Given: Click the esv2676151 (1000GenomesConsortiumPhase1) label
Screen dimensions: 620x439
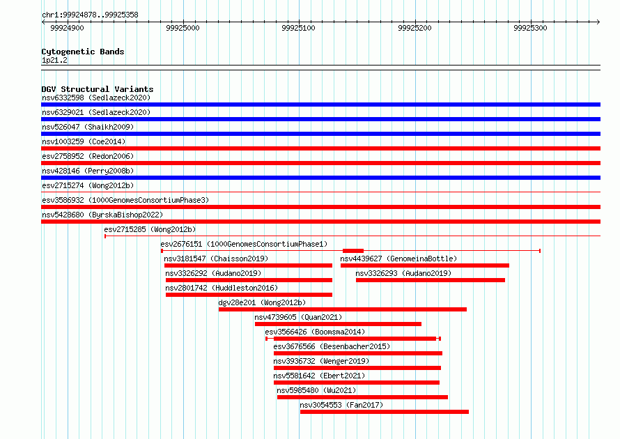Looking at the screenshot, I should [x=244, y=244].
